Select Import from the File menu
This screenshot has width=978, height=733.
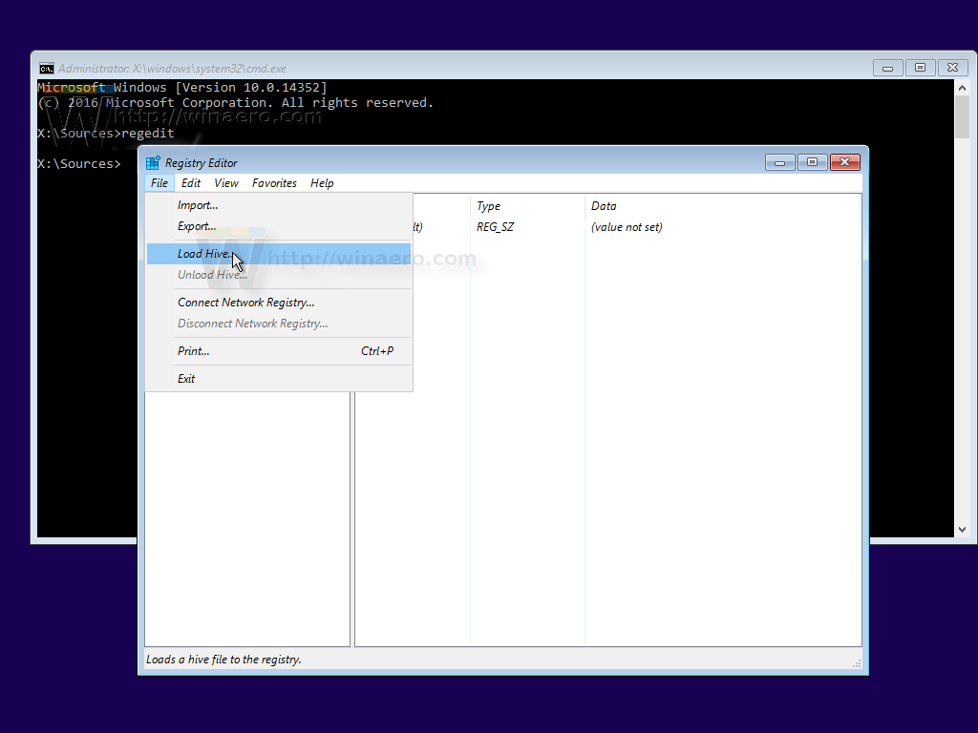tap(197, 204)
